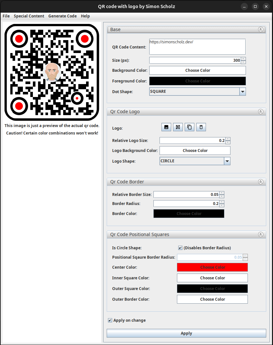Toggle Apply on change checkbox
The width and height of the screenshot is (273, 345).
tap(110, 320)
